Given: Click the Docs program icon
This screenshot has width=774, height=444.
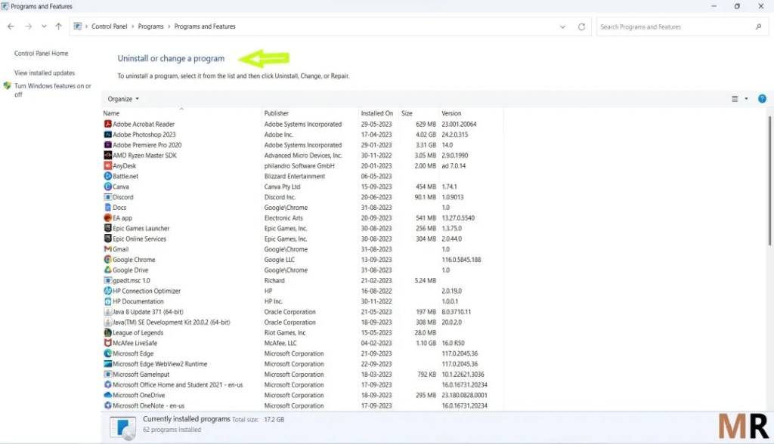Looking at the screenshot, I should (107, 207).
